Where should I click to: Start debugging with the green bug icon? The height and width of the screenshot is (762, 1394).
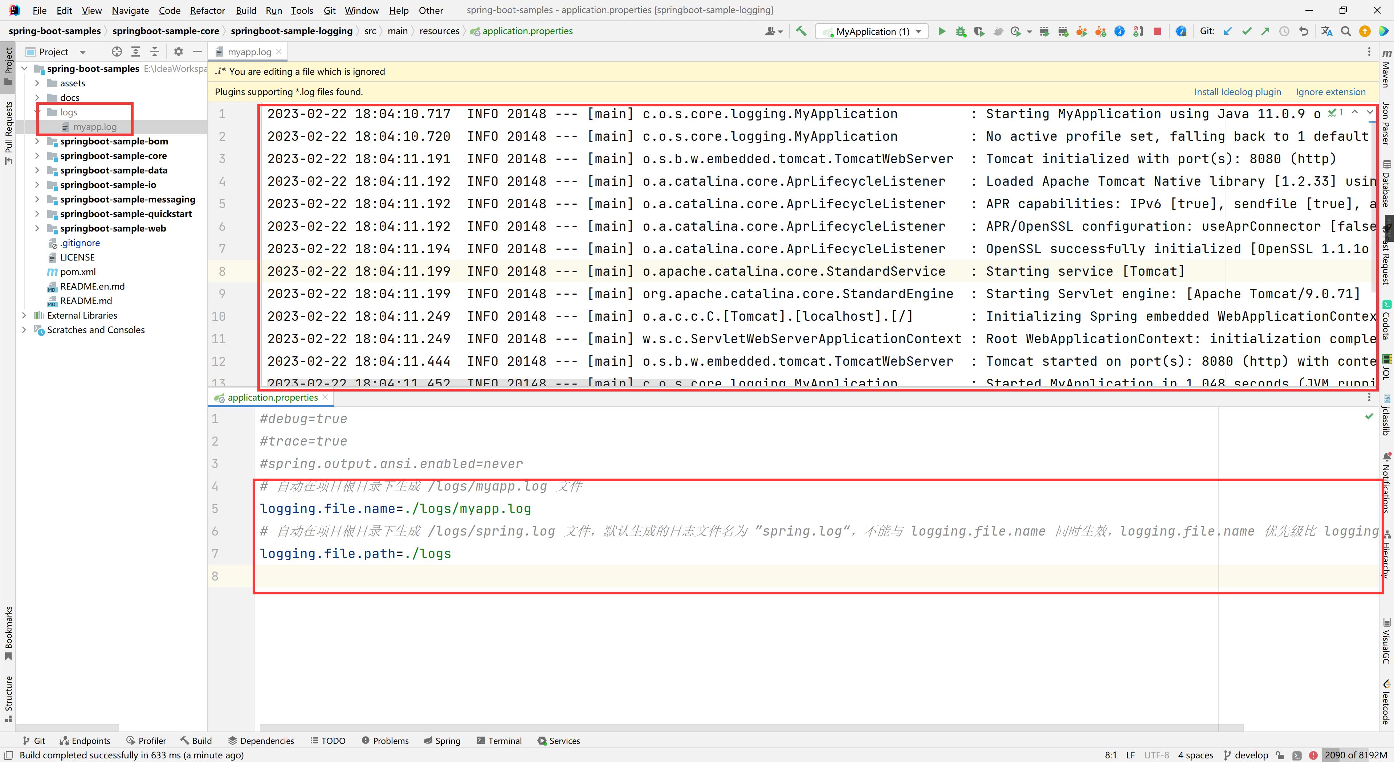[x=961, y=31]
